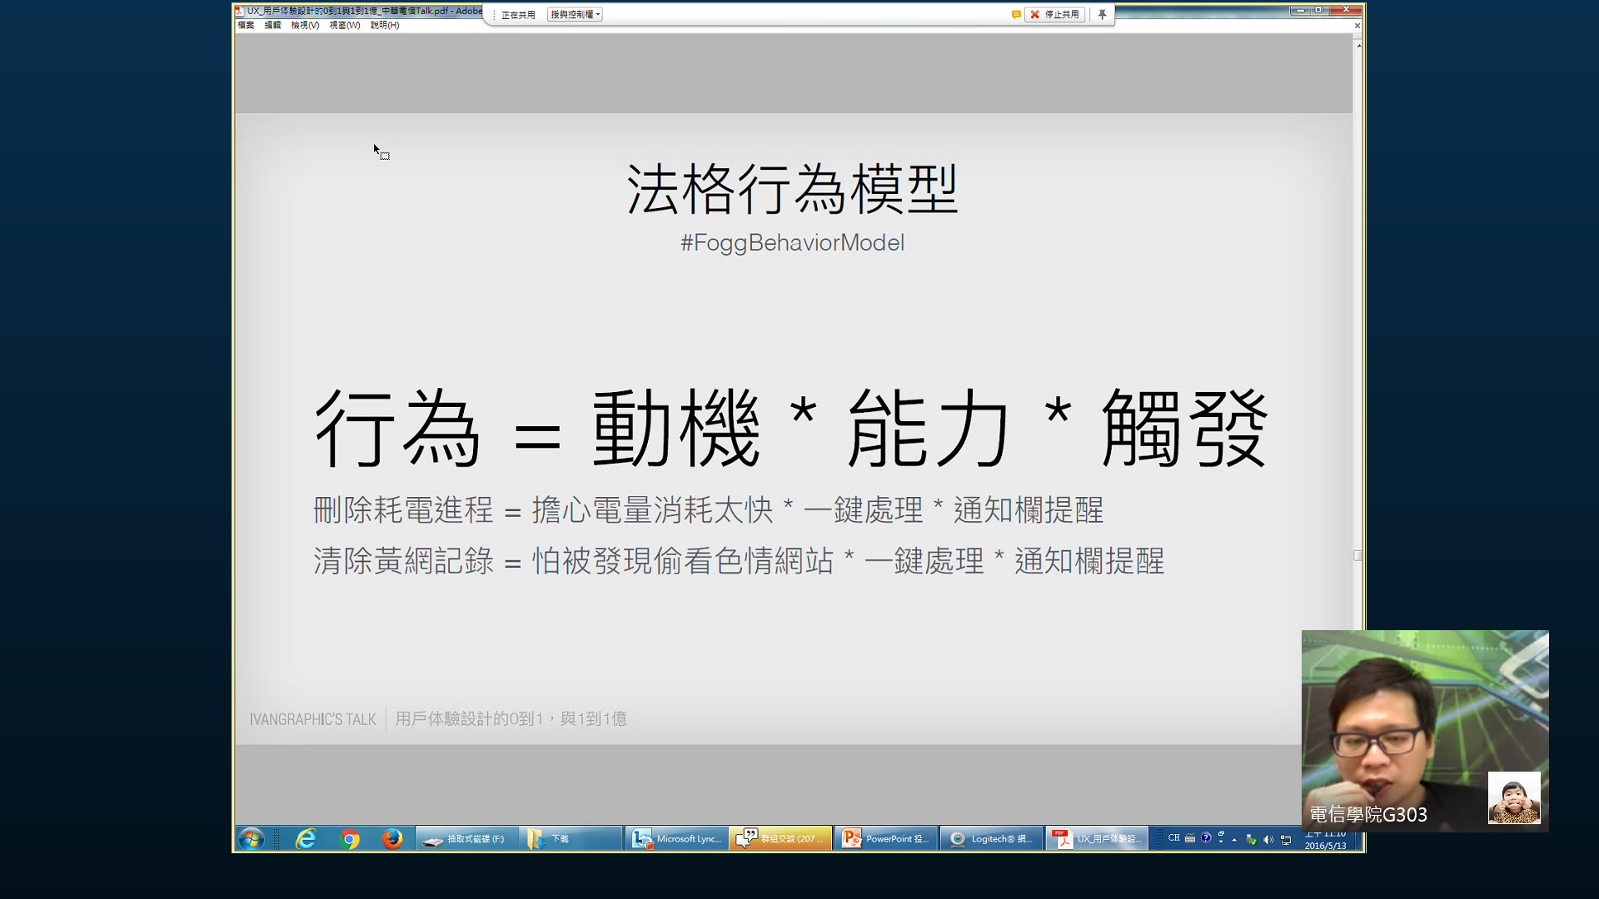Launch Google Chrome from the taskbar
The height and width of the screenshot is (899, 1599).
pos(350,838)
